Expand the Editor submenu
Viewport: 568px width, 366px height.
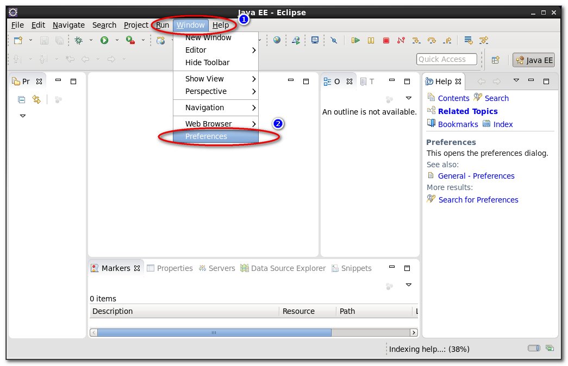[x=216, y=50]
